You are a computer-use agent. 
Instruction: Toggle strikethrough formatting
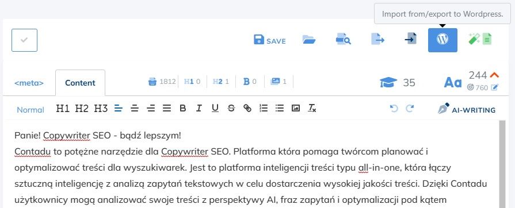pyautogui.click(x=231, y=108)
